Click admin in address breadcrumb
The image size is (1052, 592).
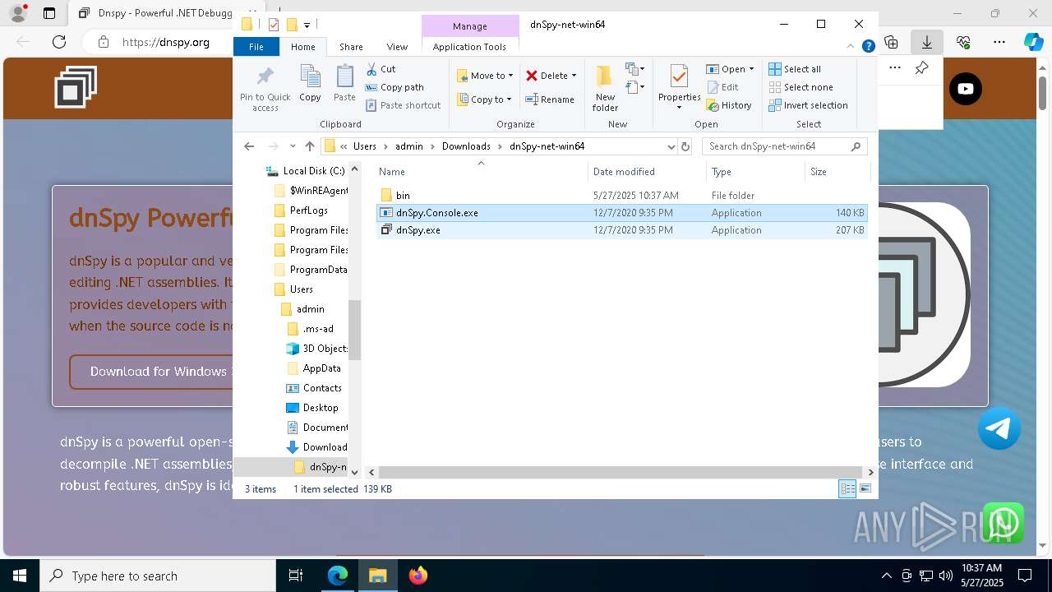(x=408, y=146)
